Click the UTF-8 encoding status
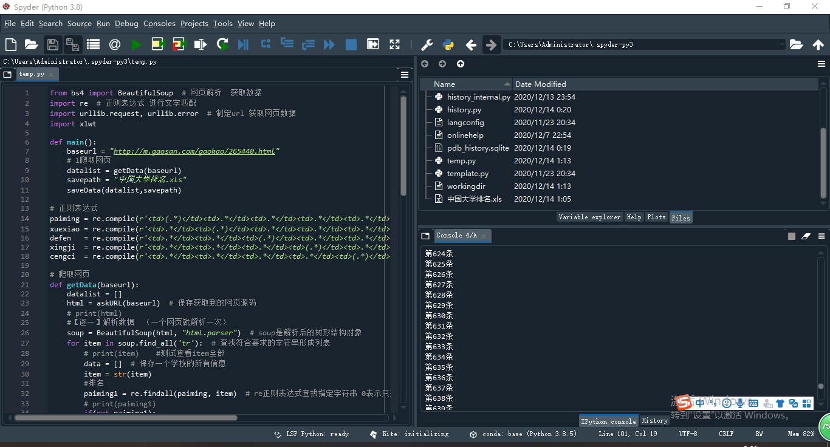Screen dimensions: 830x447 688,434
